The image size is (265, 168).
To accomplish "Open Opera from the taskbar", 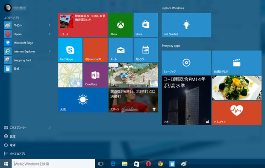I will (x=148, y=164).
